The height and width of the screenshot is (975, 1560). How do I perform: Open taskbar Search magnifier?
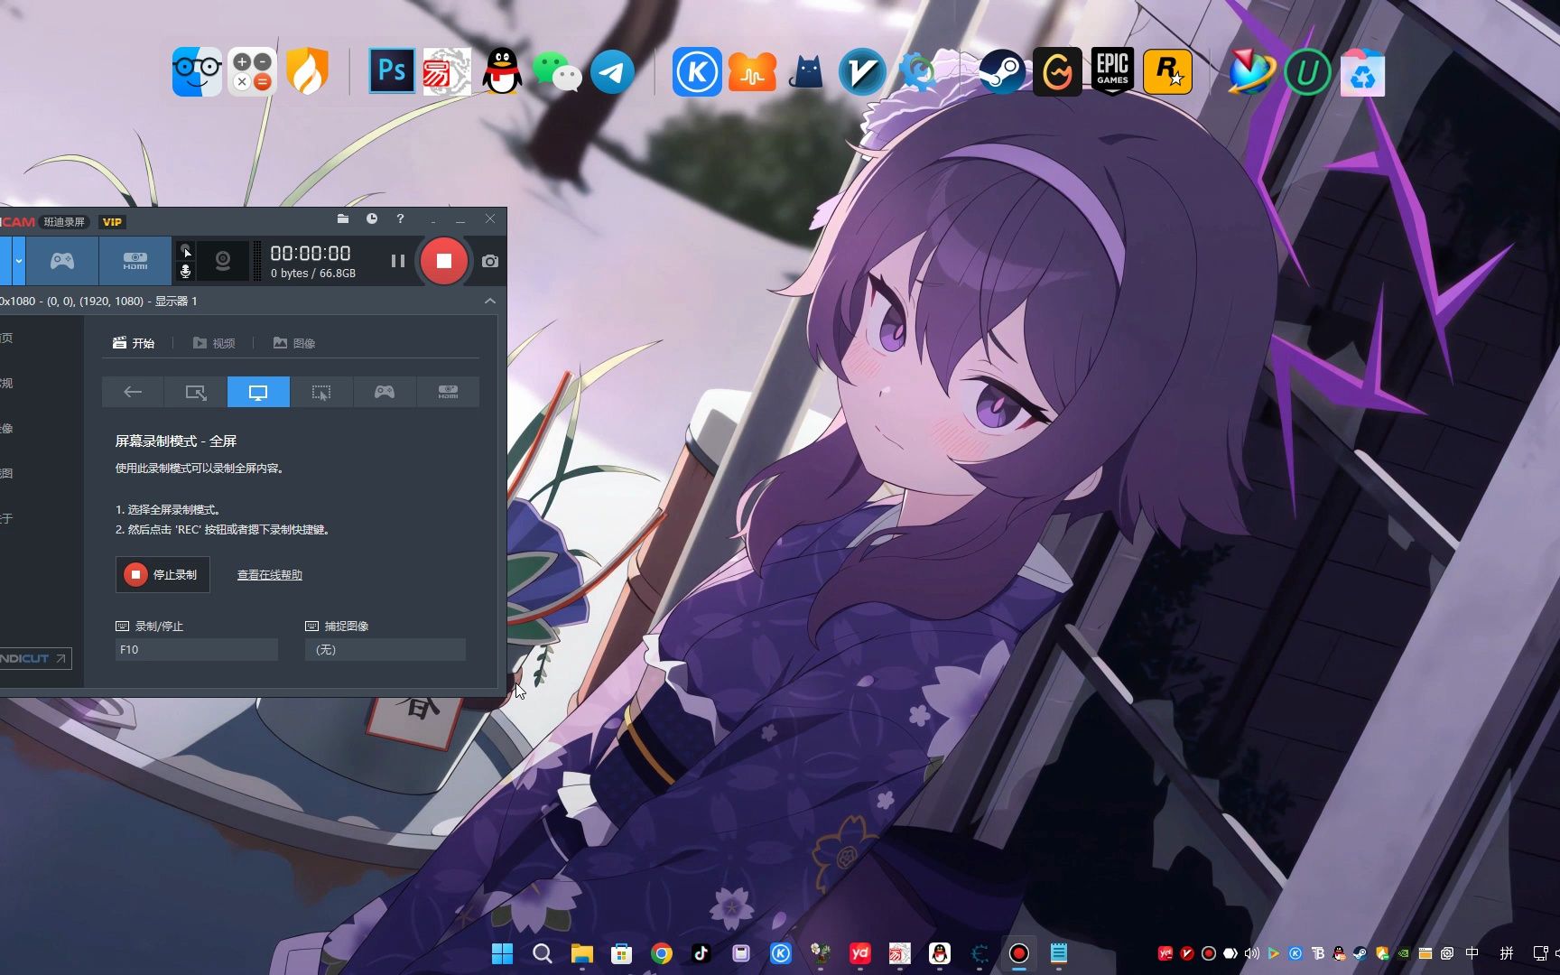[542, 953]
